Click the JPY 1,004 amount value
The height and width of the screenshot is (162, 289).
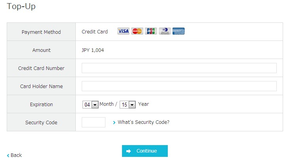click(93, 50)
